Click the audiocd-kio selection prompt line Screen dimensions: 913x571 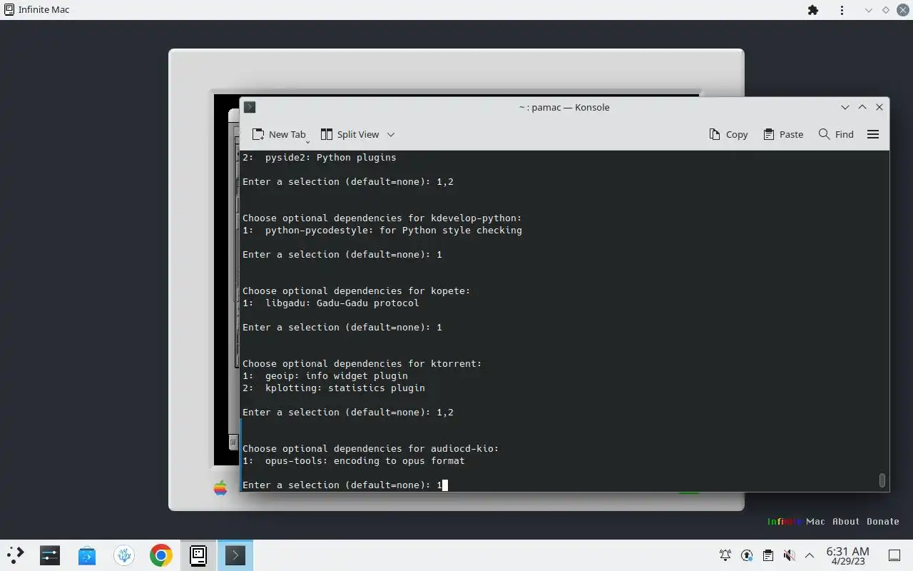pyautogui.click(x=345, y=485)
